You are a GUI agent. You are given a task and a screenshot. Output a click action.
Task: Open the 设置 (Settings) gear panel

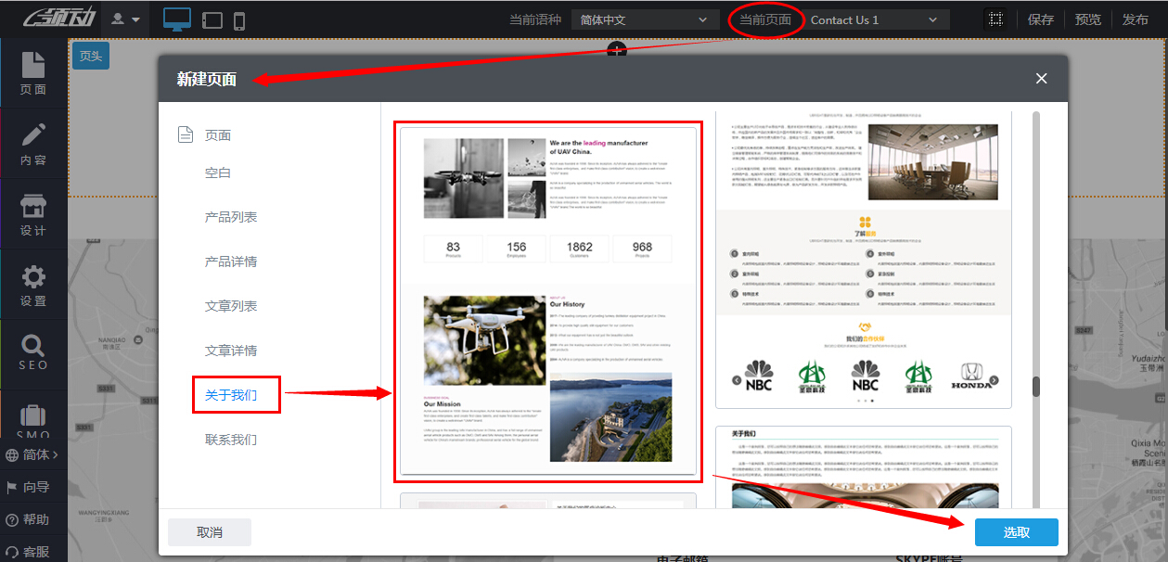(x=33, y=286)
